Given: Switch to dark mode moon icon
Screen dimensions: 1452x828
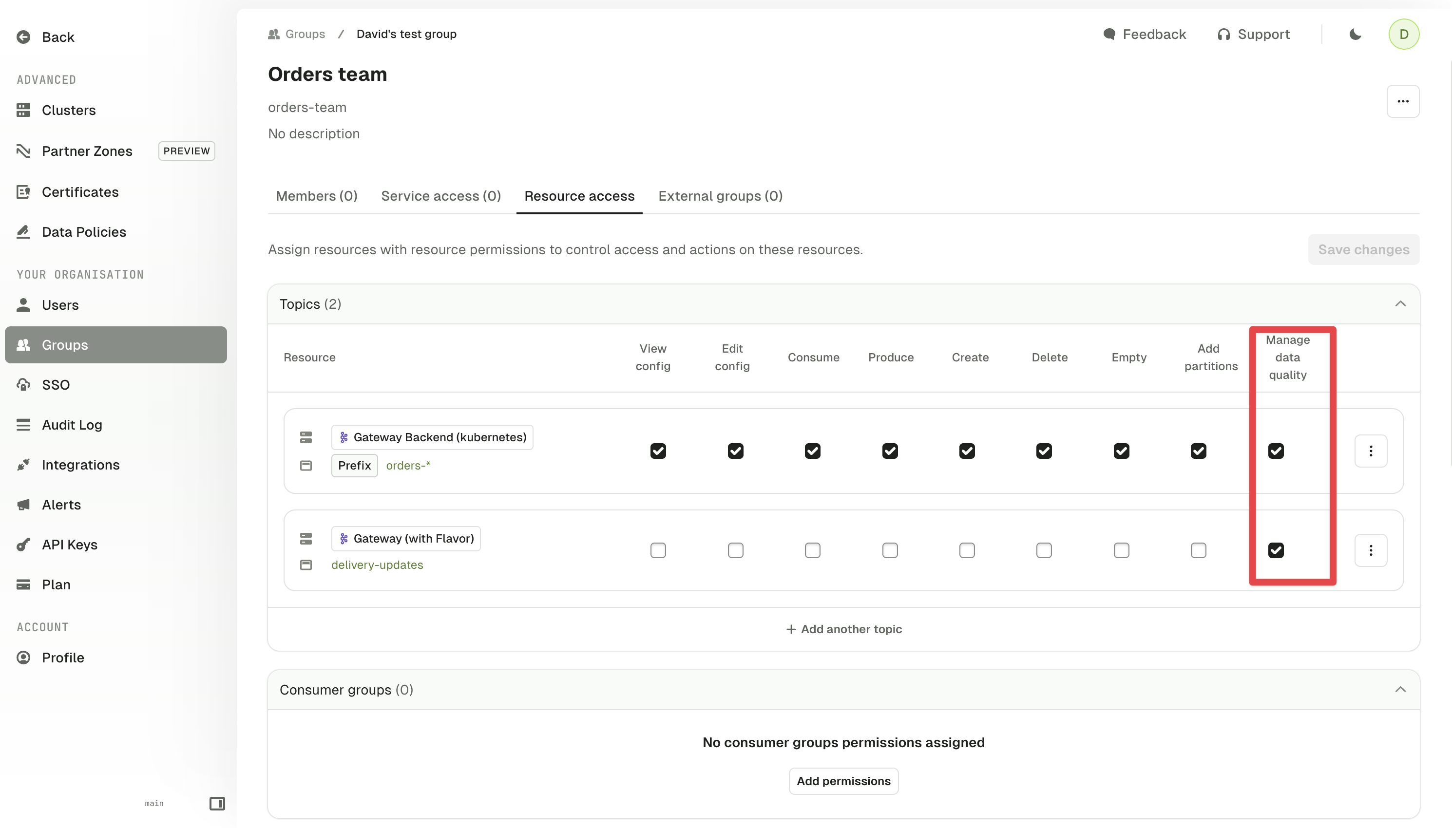Looking at the screenshot, I should click(x=1356, y=34).
